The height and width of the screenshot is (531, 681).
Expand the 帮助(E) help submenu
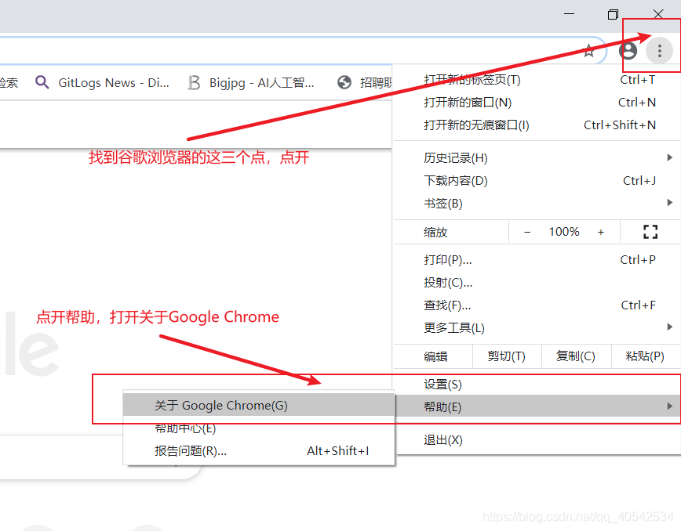pyautogui.click(x=537, y=406)
